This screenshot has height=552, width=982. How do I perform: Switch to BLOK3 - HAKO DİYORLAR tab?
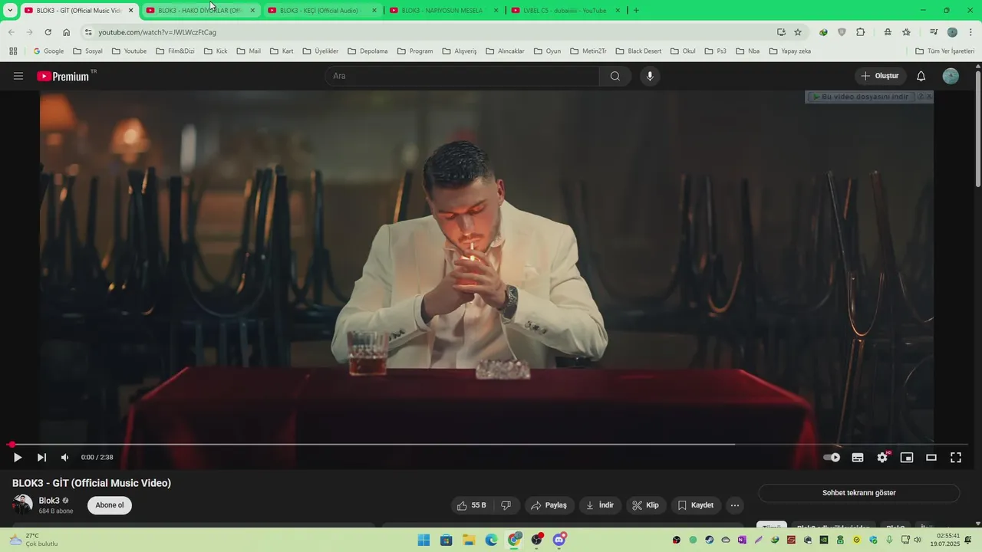199,11
